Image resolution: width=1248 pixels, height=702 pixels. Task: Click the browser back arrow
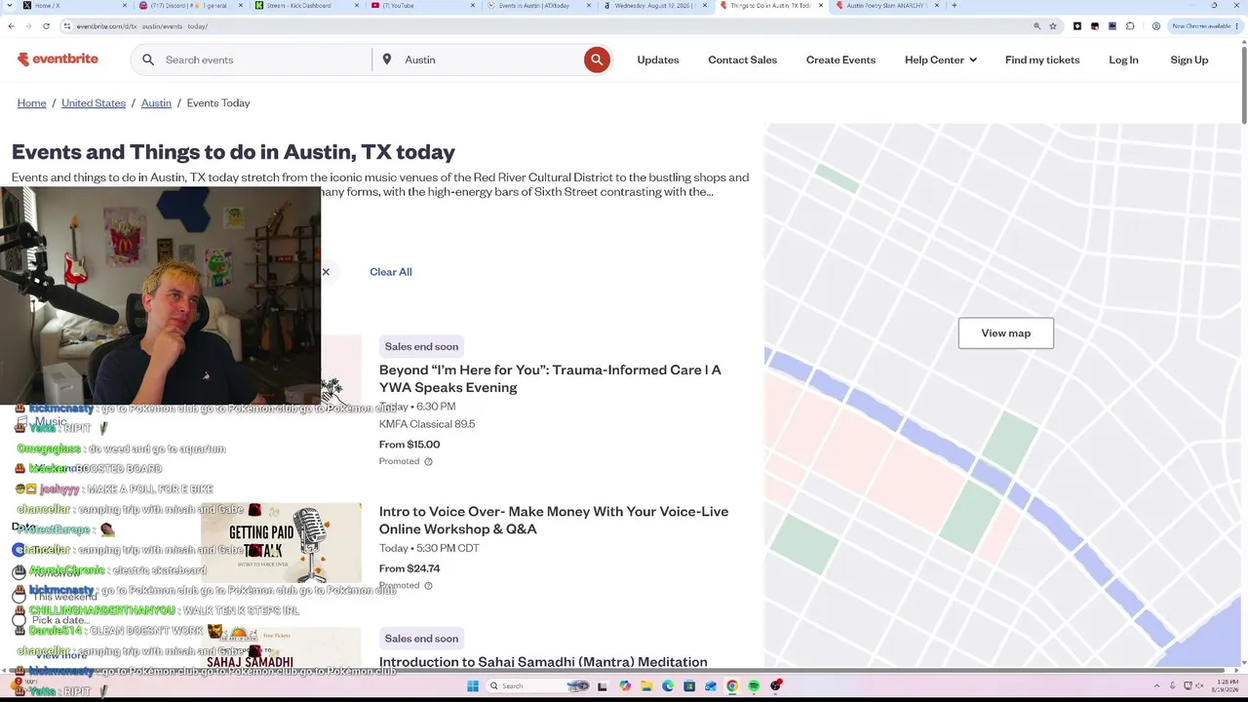[x=11, y=26]
